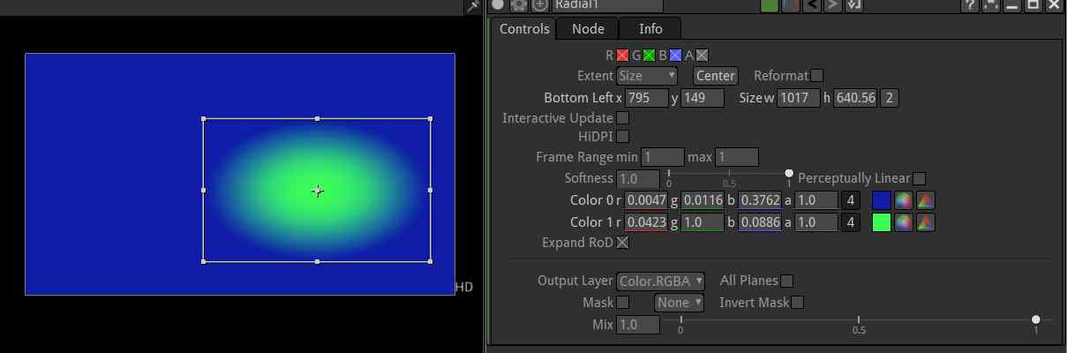Click the Center button
The image size is (1067, 353).
(x=716, y=76)
